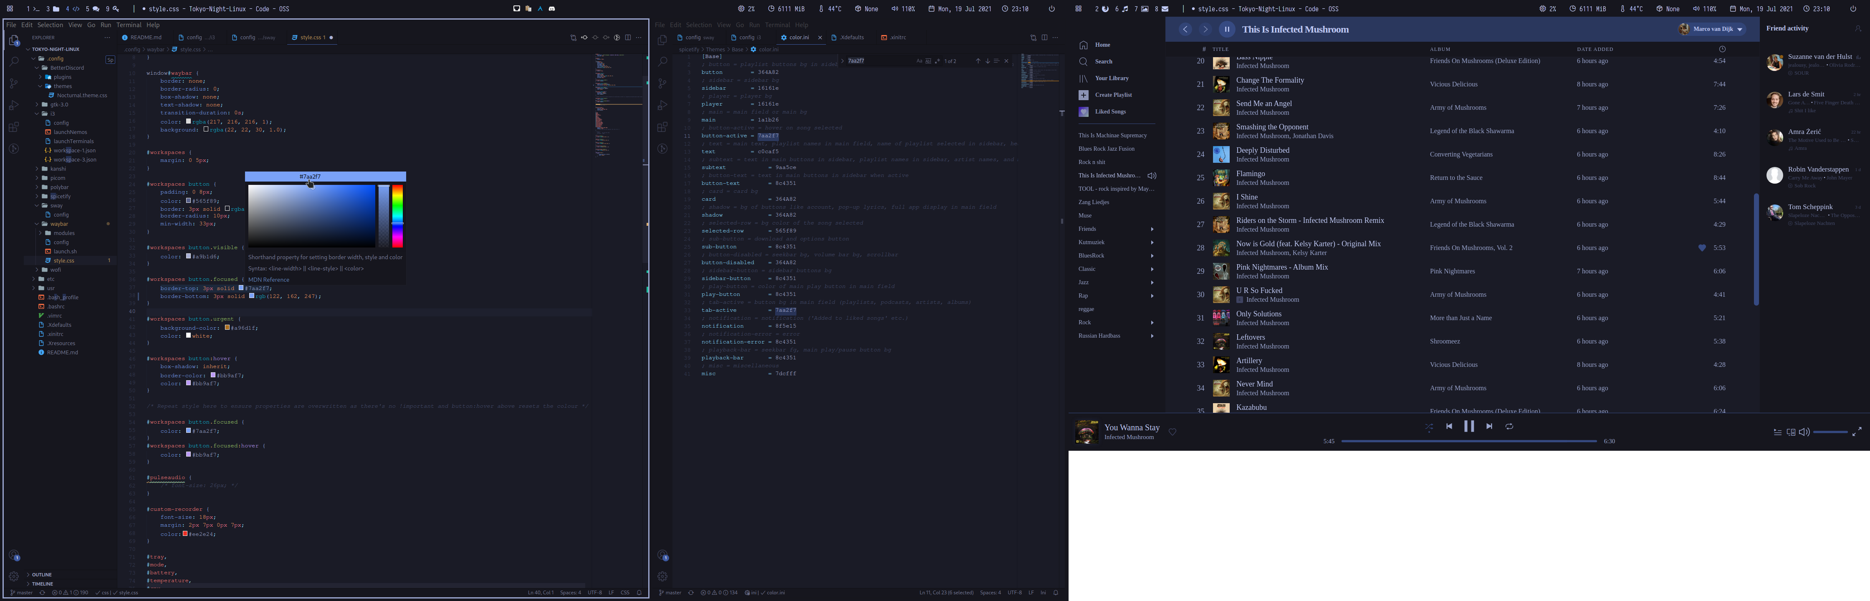Open Selection menu in left VS Code window

pos(50,25)
